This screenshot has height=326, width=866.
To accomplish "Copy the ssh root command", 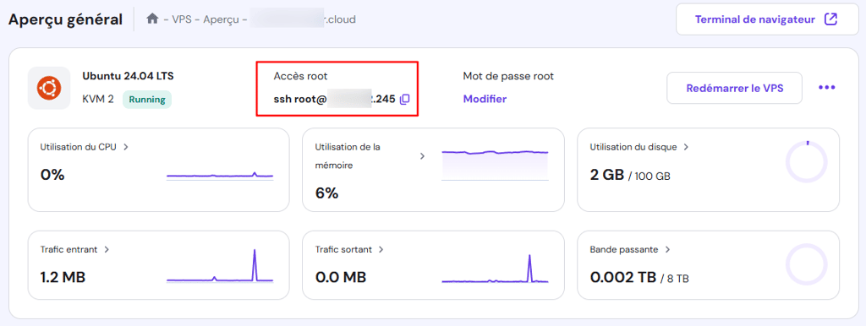I will coord(405,100).
